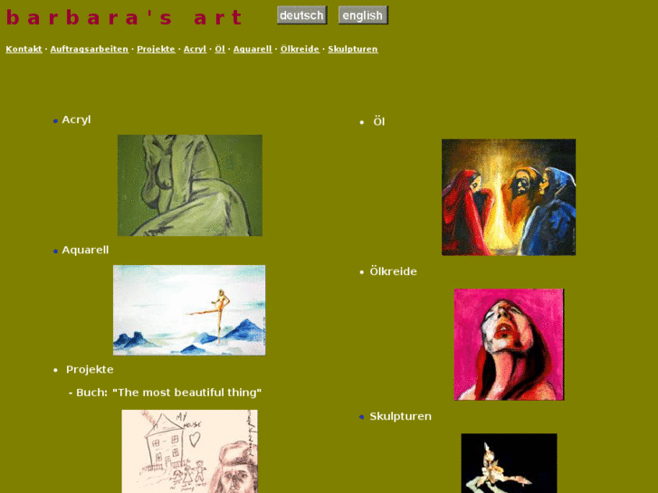Open the Öl painting of hooded figures
This screenshot has width=658, height=493.
509,197
